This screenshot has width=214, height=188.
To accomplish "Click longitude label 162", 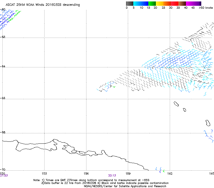I will coord(170,174).
